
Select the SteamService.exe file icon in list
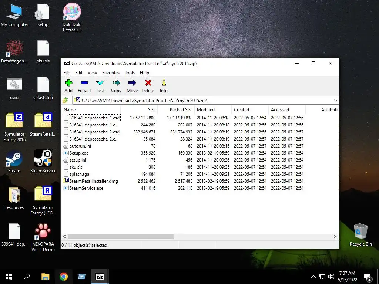pyautogui.click(x=66, y=188)
